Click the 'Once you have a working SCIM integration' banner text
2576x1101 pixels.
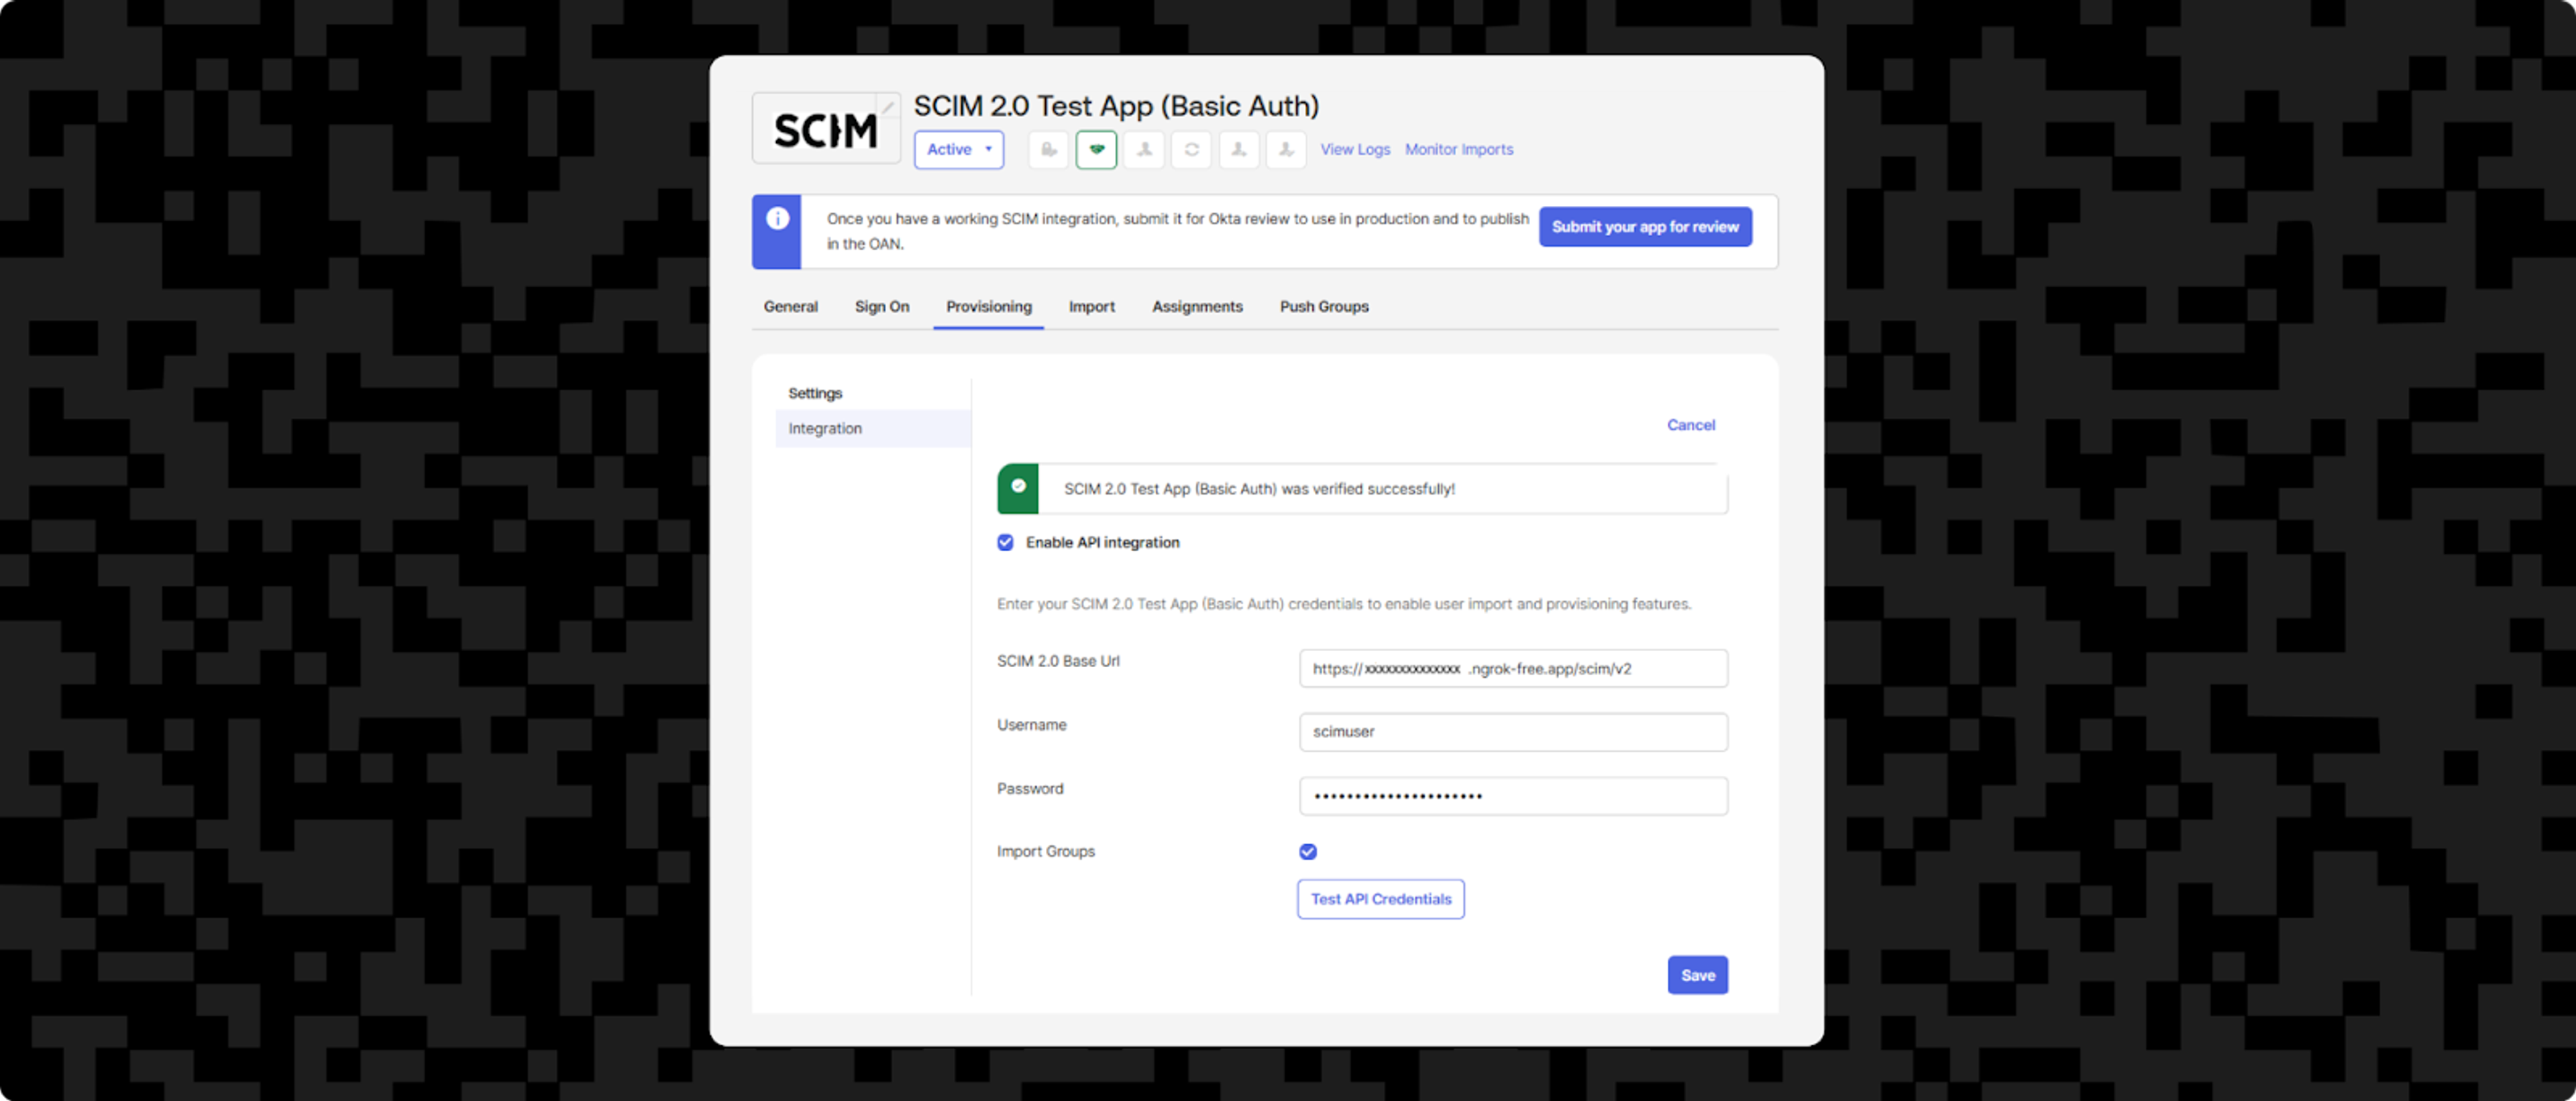click(1177, 231)
